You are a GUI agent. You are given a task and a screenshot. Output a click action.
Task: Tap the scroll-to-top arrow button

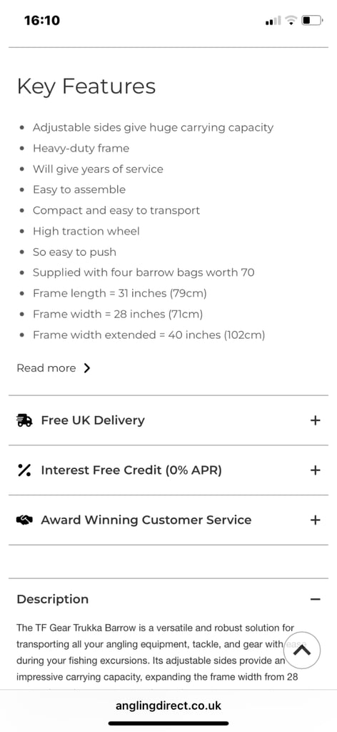(302, 651)
